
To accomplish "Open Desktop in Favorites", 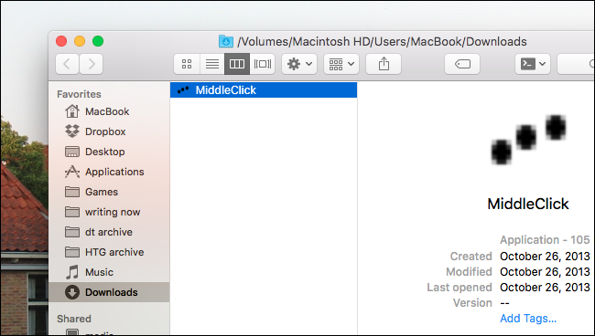I will (104, 152).
